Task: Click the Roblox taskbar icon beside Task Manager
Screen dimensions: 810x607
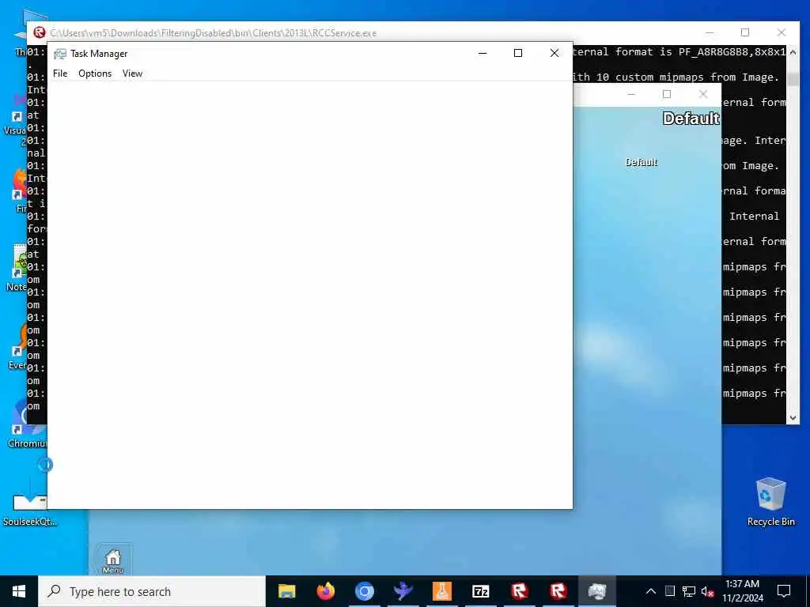Action: [558, 591]
